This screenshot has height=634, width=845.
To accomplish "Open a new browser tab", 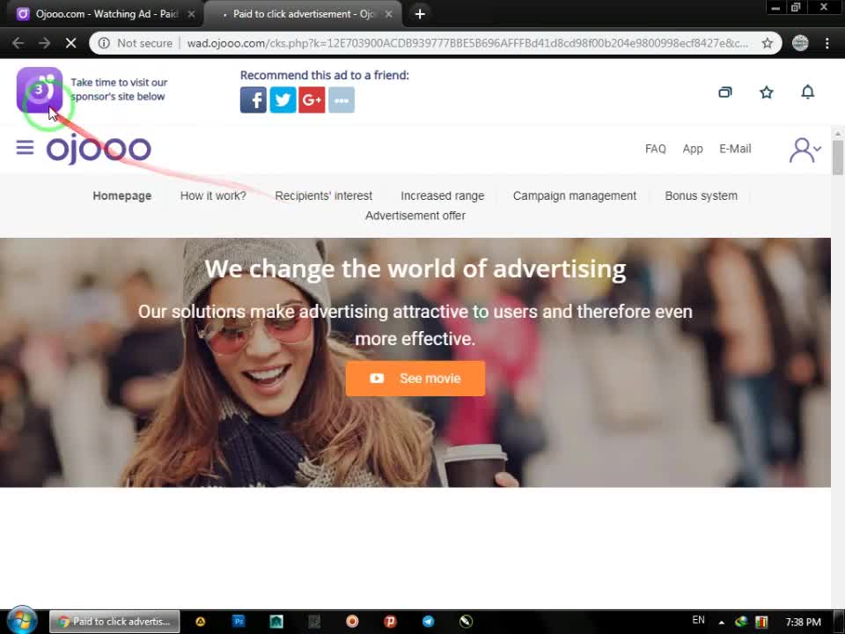I will (x=420, y=14).
